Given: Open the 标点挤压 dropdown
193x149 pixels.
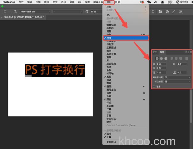Looking at the screenshot, I should pyautogui.click(x=177, y=82).
